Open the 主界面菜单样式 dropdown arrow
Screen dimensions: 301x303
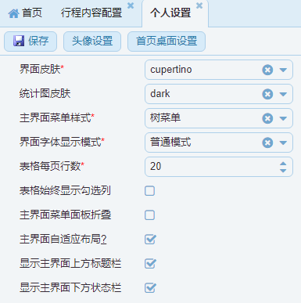[283, 118]
